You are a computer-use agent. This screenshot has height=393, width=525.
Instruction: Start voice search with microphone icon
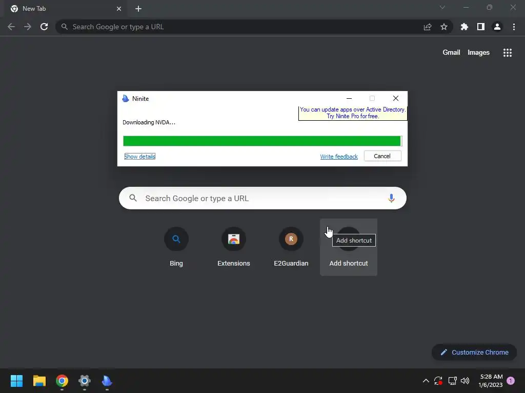[391, 198]
